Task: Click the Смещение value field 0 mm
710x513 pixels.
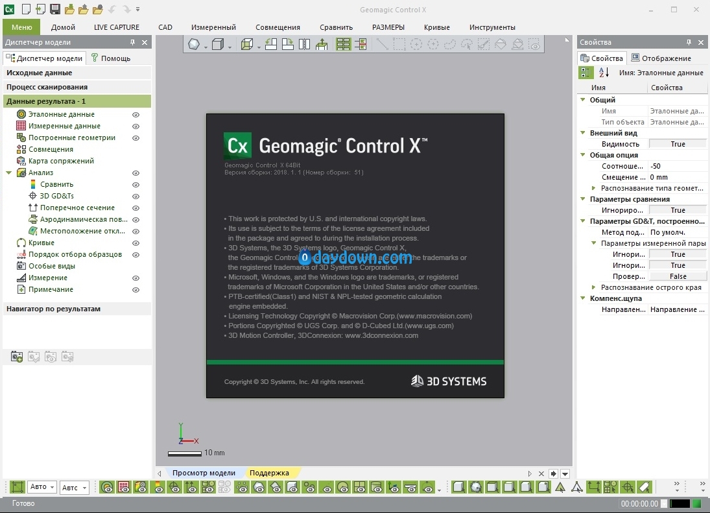Action: click(x=678, y=177)
